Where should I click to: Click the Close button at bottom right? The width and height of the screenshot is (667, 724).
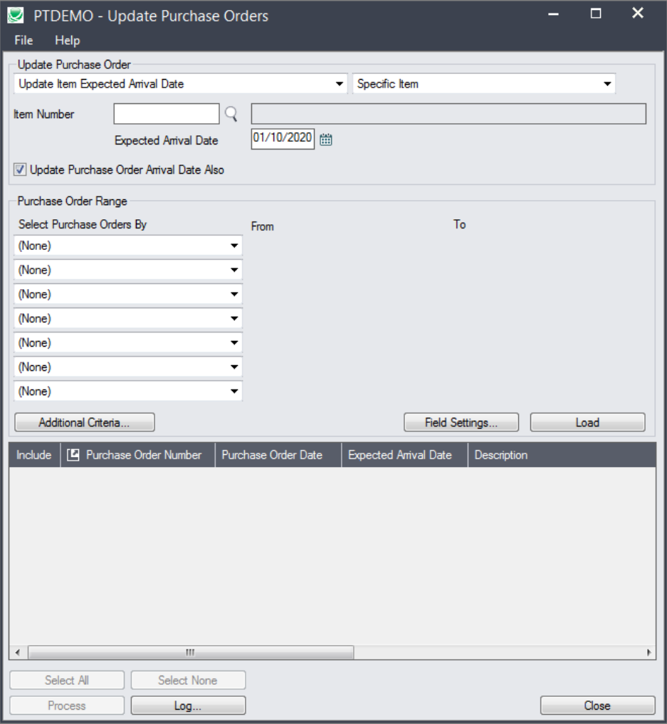point(598,705)
